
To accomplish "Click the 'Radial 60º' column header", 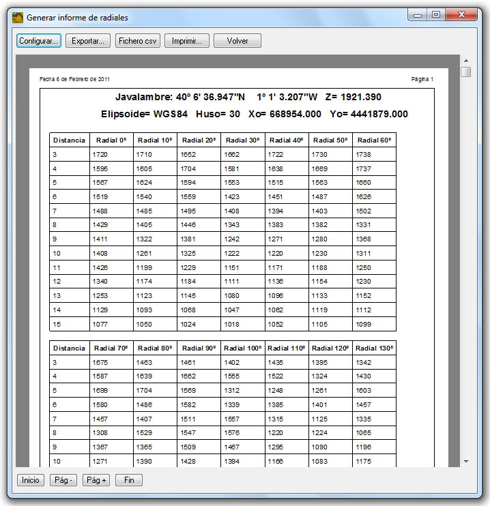I will point(375,140).
